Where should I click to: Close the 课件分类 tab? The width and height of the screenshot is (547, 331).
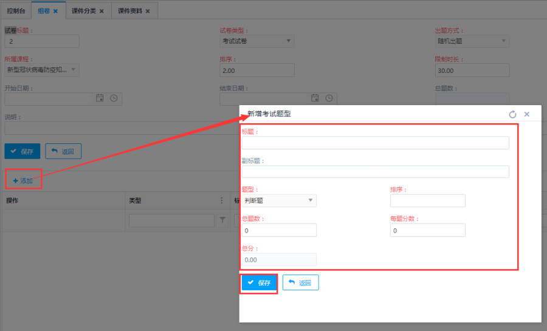pyautogui.click(x=101, y=11)
